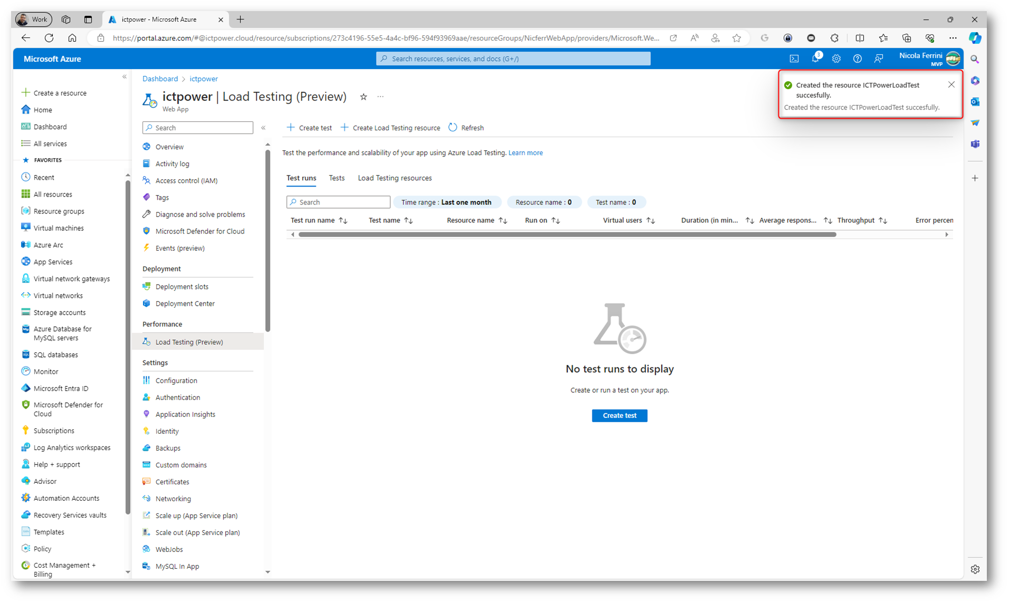Click Create test in the command bar

coord(309,128)
